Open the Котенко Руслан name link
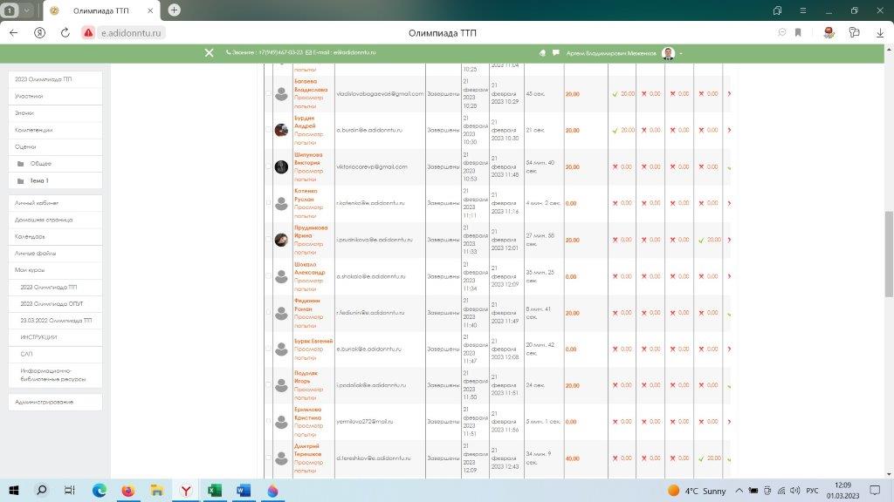This screenshot has width=894, height=502. 306,195
